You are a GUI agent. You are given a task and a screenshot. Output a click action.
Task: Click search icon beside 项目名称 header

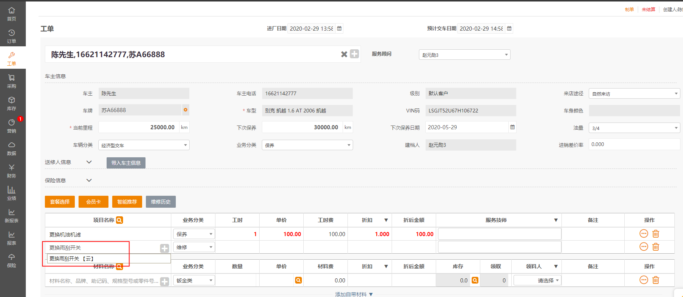[x=119, y=220]
